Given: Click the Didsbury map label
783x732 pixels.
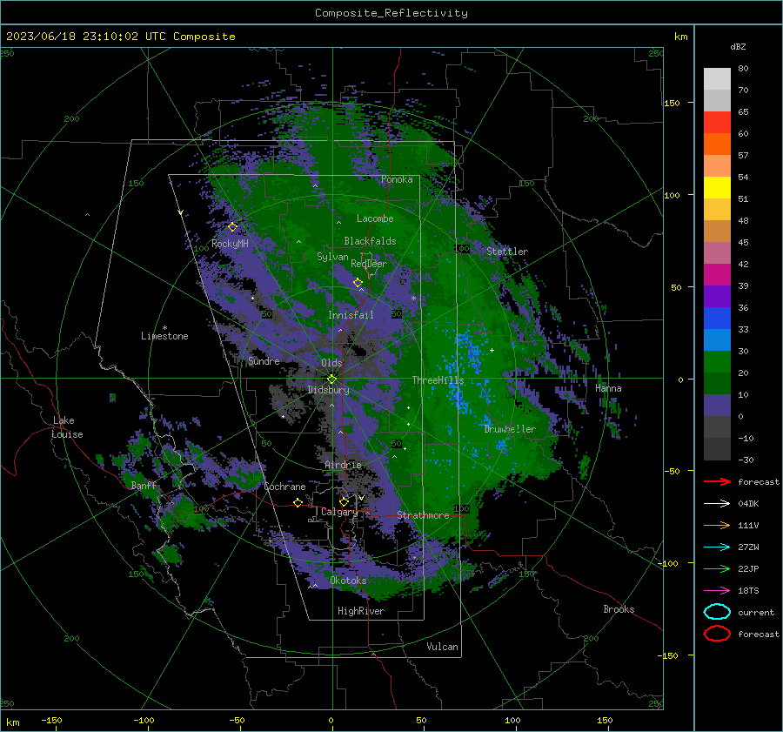Looking at the screenshot, I should pyautogui.click(x=329, y=390).
